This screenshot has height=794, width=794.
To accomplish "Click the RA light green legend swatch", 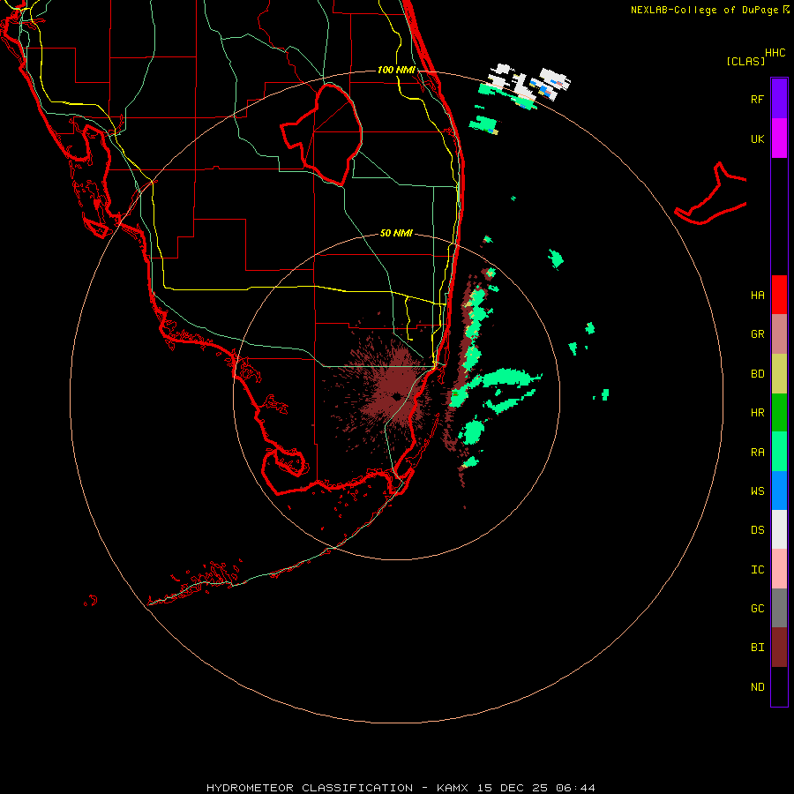I will click(x=779, y=452).
